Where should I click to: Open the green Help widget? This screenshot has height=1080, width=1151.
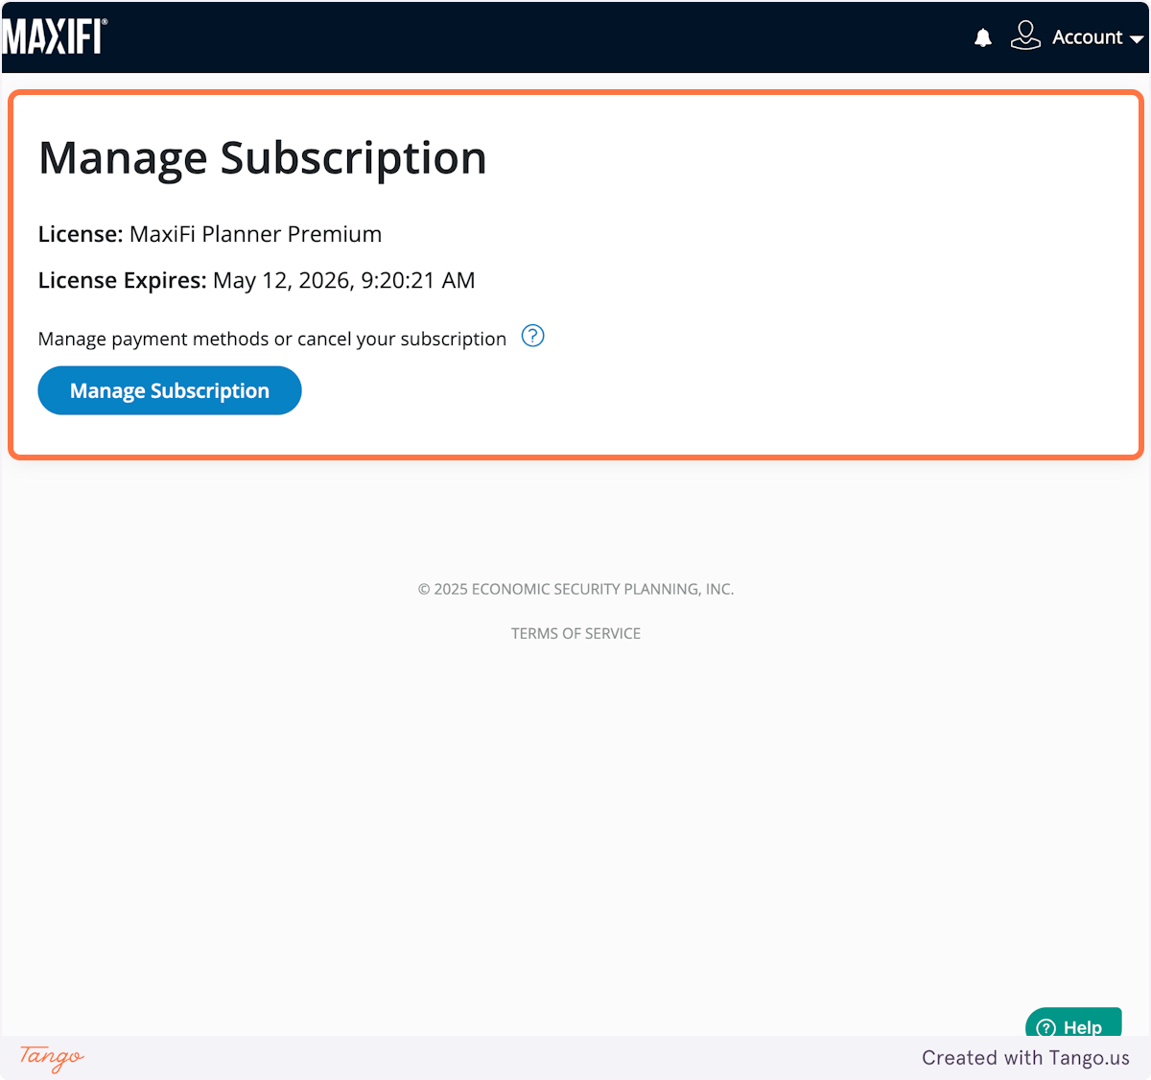click(x=1073, y=1022)
